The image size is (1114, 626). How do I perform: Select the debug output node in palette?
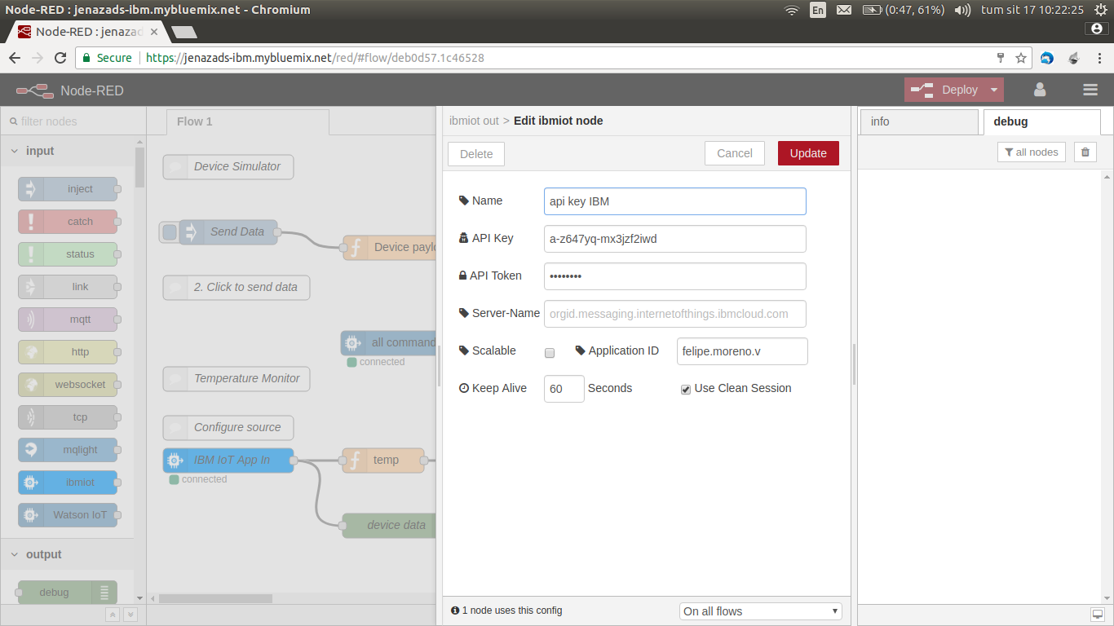[x=68, y=593]
